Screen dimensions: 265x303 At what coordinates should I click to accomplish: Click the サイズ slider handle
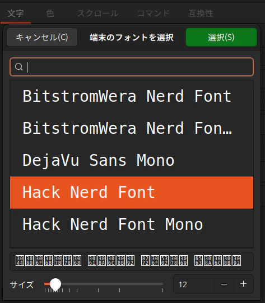55,284
